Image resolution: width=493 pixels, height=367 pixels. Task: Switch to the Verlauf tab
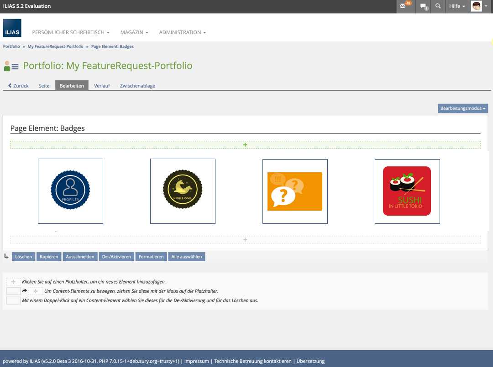point(102,86)
